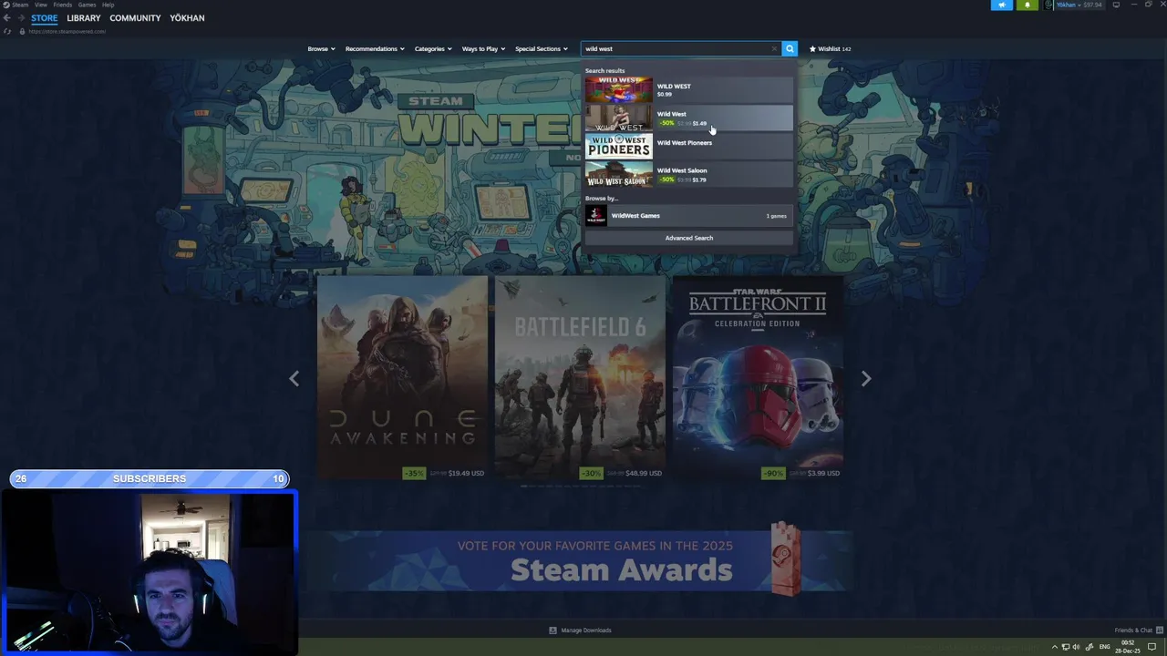This screenshot has width=1167, height=656.
Task: Show next carousel games
Action: (x=866, y=378)
